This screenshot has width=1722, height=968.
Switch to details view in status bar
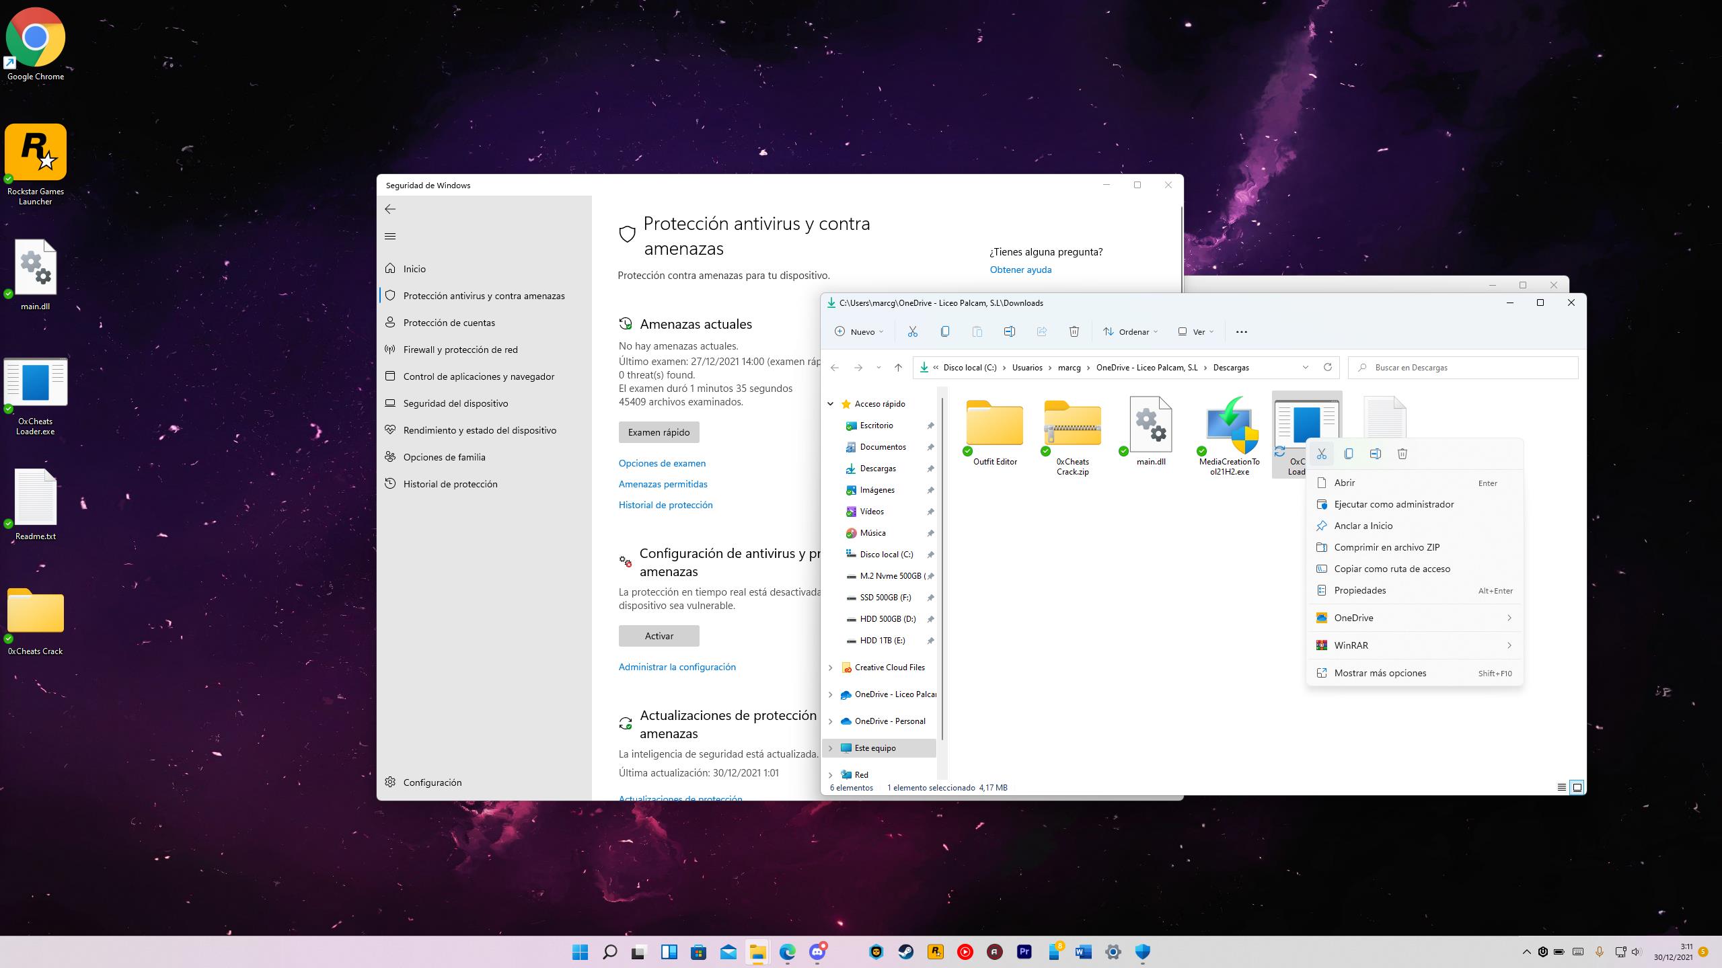click(x=1561, y=787)
